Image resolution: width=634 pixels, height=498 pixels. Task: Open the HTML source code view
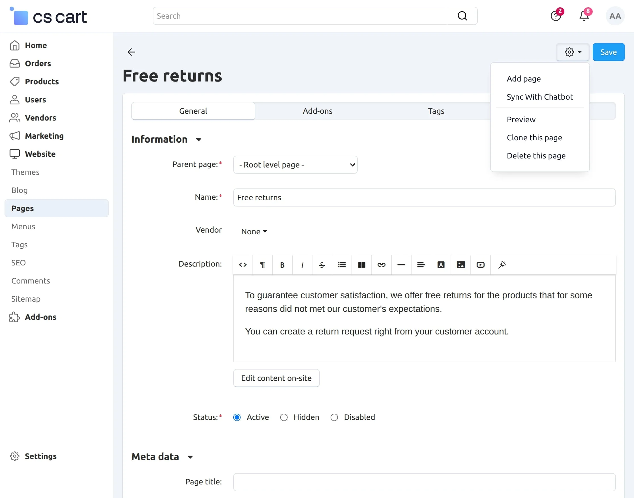(x=243, y=265)
